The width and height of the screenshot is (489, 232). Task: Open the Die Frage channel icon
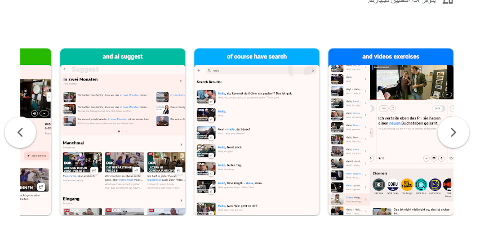tap(407, 185)
